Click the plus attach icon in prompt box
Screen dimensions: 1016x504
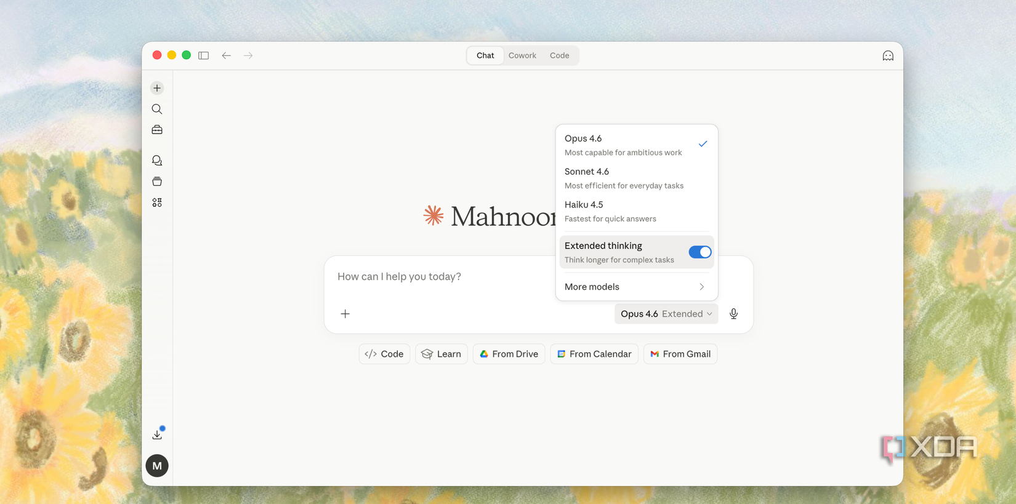pos(345,314)
